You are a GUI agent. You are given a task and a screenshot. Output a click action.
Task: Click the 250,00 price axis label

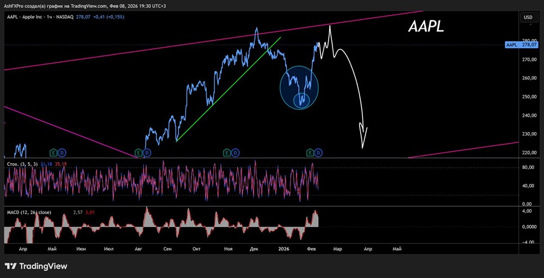click(529, 97)
